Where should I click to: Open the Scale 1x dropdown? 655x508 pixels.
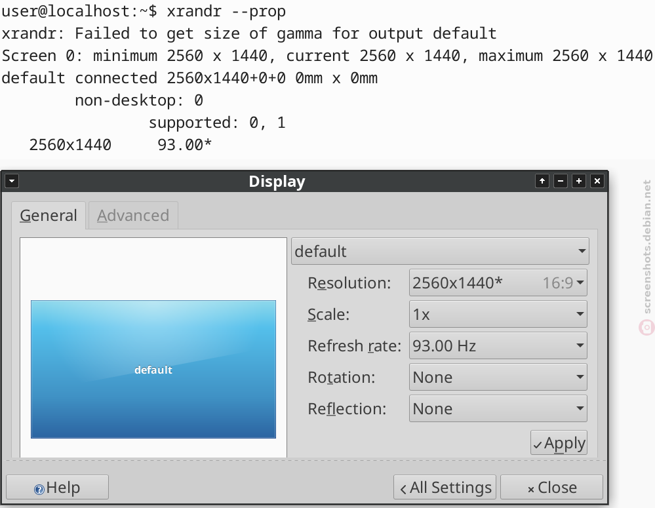pos(498,314)
